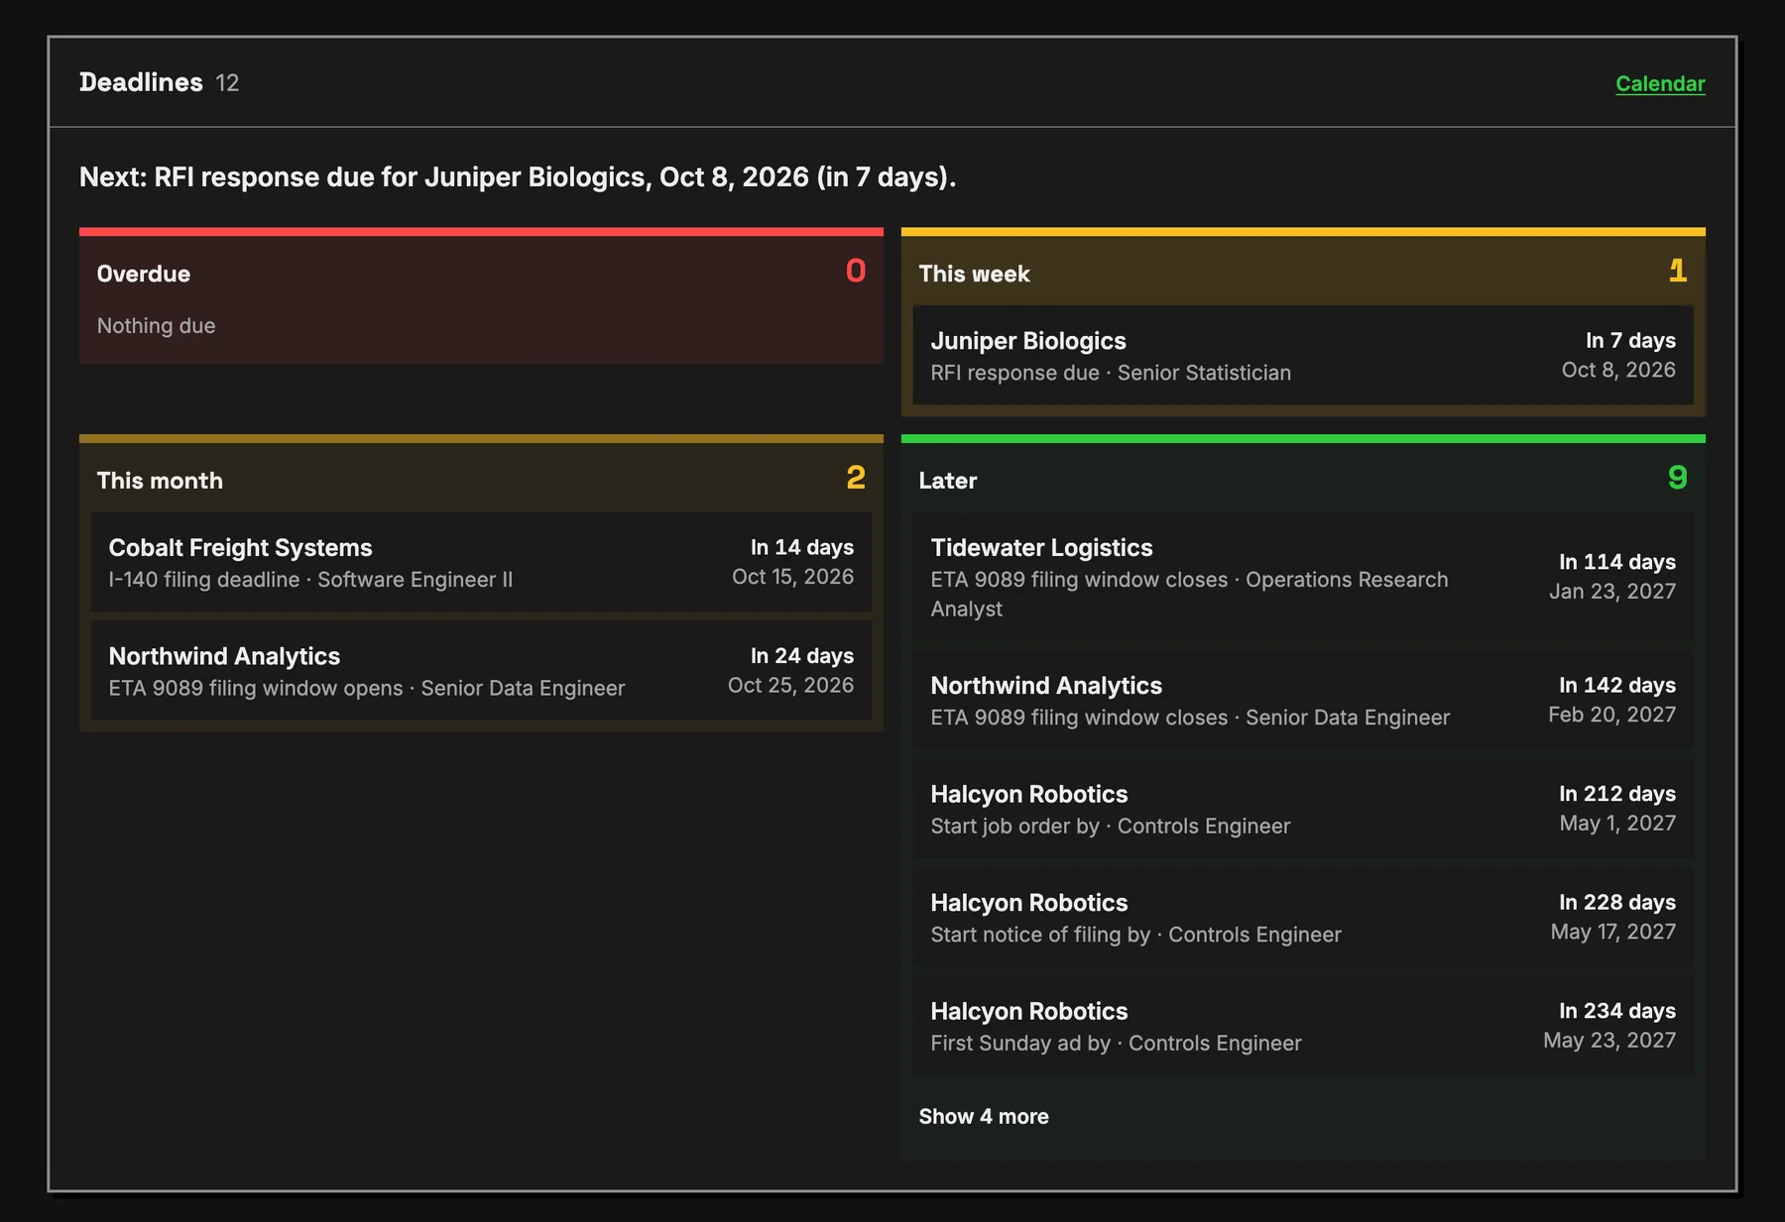Click the Oct 8, 2026 card date
This screenshot has height=1222, width=1785.
(1618, 370)
